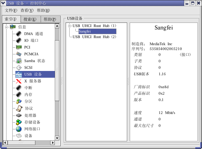Minimize the control center window
The width and height of the screenshot is (202, 149).
(x=187, y=3)
